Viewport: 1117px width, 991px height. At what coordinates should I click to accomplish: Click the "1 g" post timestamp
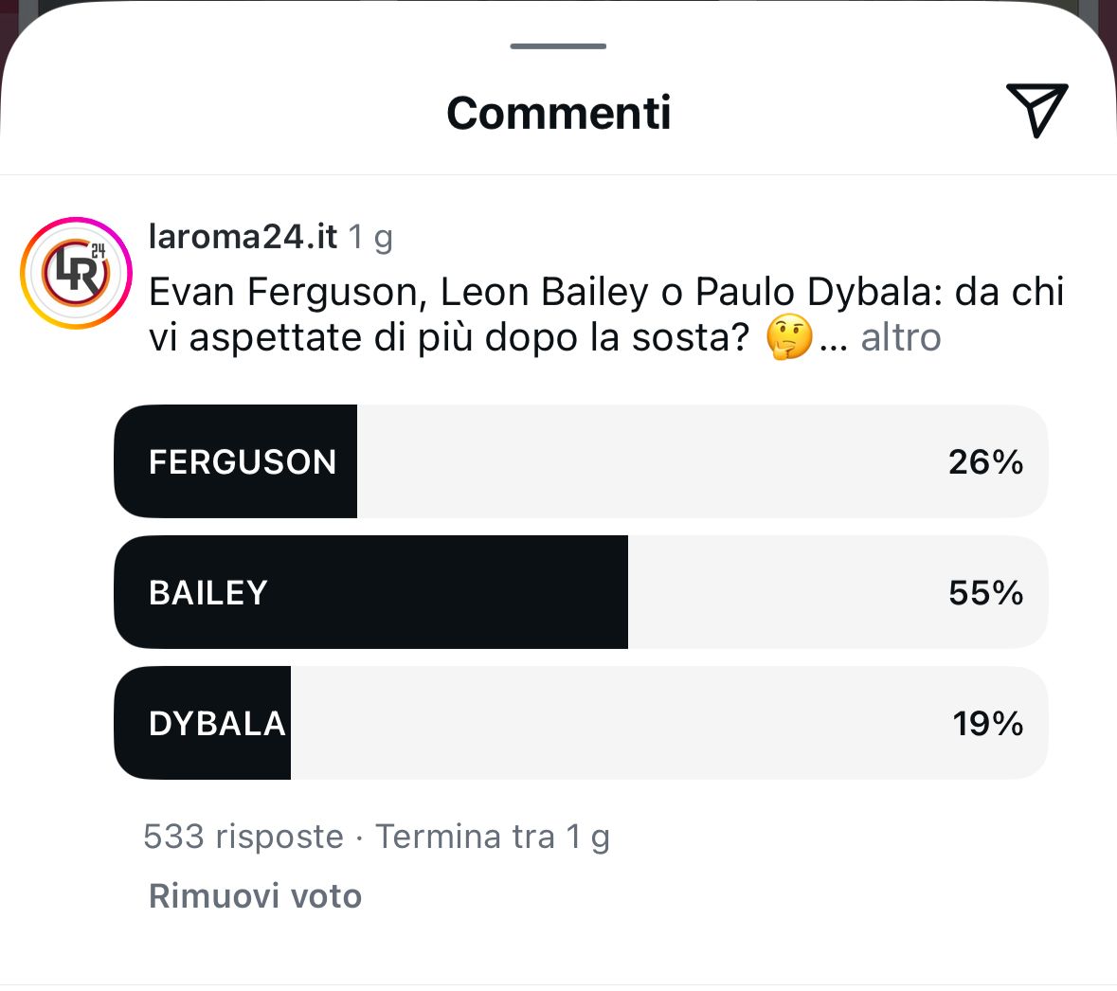pos(370,236)
